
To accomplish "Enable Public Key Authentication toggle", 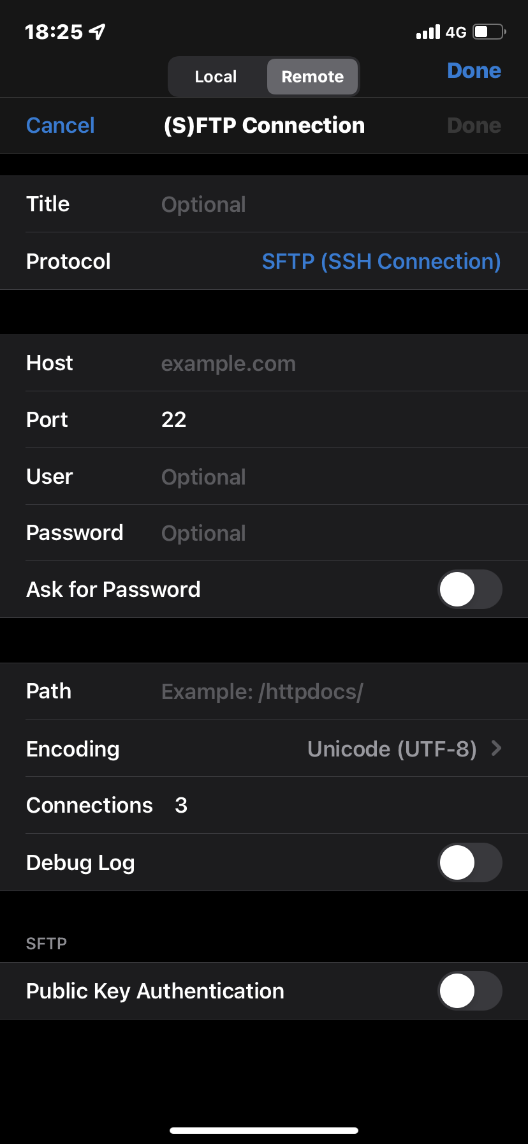I will pyautogui.click(x=470, y=991).
